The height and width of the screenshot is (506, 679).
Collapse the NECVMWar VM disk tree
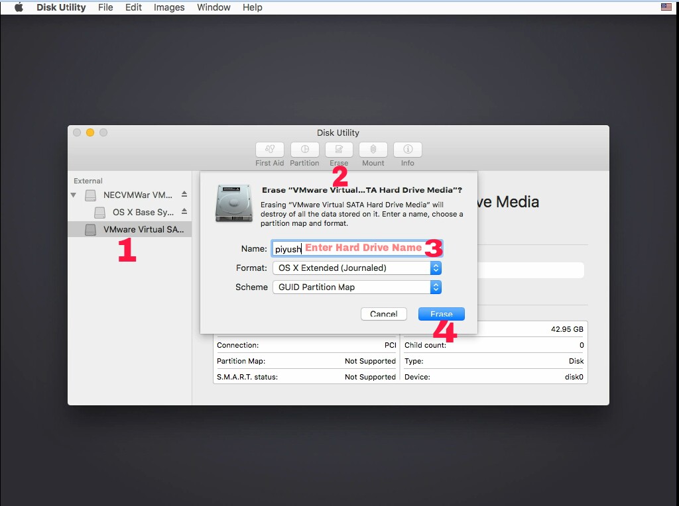coord(74,195)
